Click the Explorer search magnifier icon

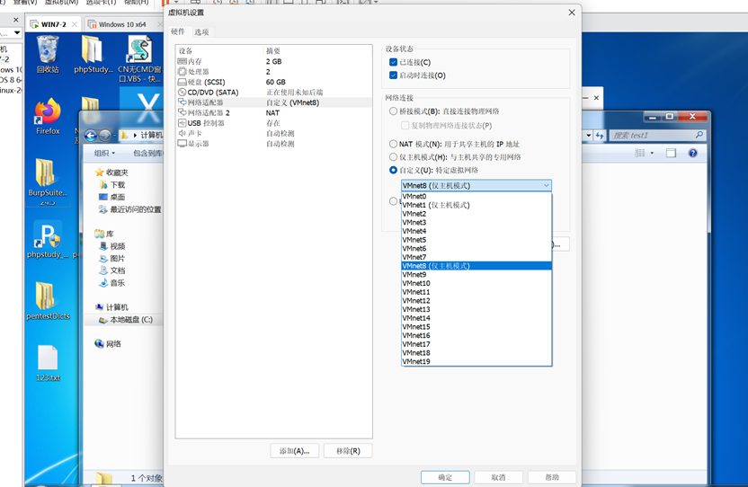[x=699, y=135]
